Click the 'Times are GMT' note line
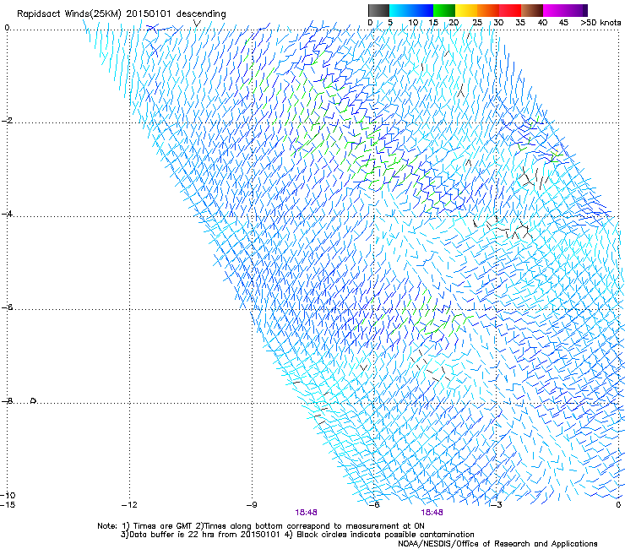Image resolution: width=625 pixels, height=549 pixels. click(x=261, y=526)
